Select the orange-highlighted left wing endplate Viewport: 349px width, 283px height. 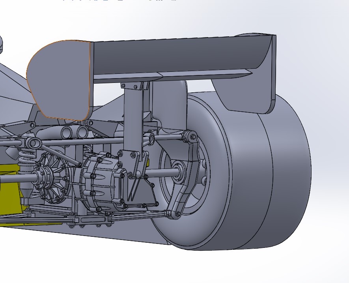(x=59, y=79)
